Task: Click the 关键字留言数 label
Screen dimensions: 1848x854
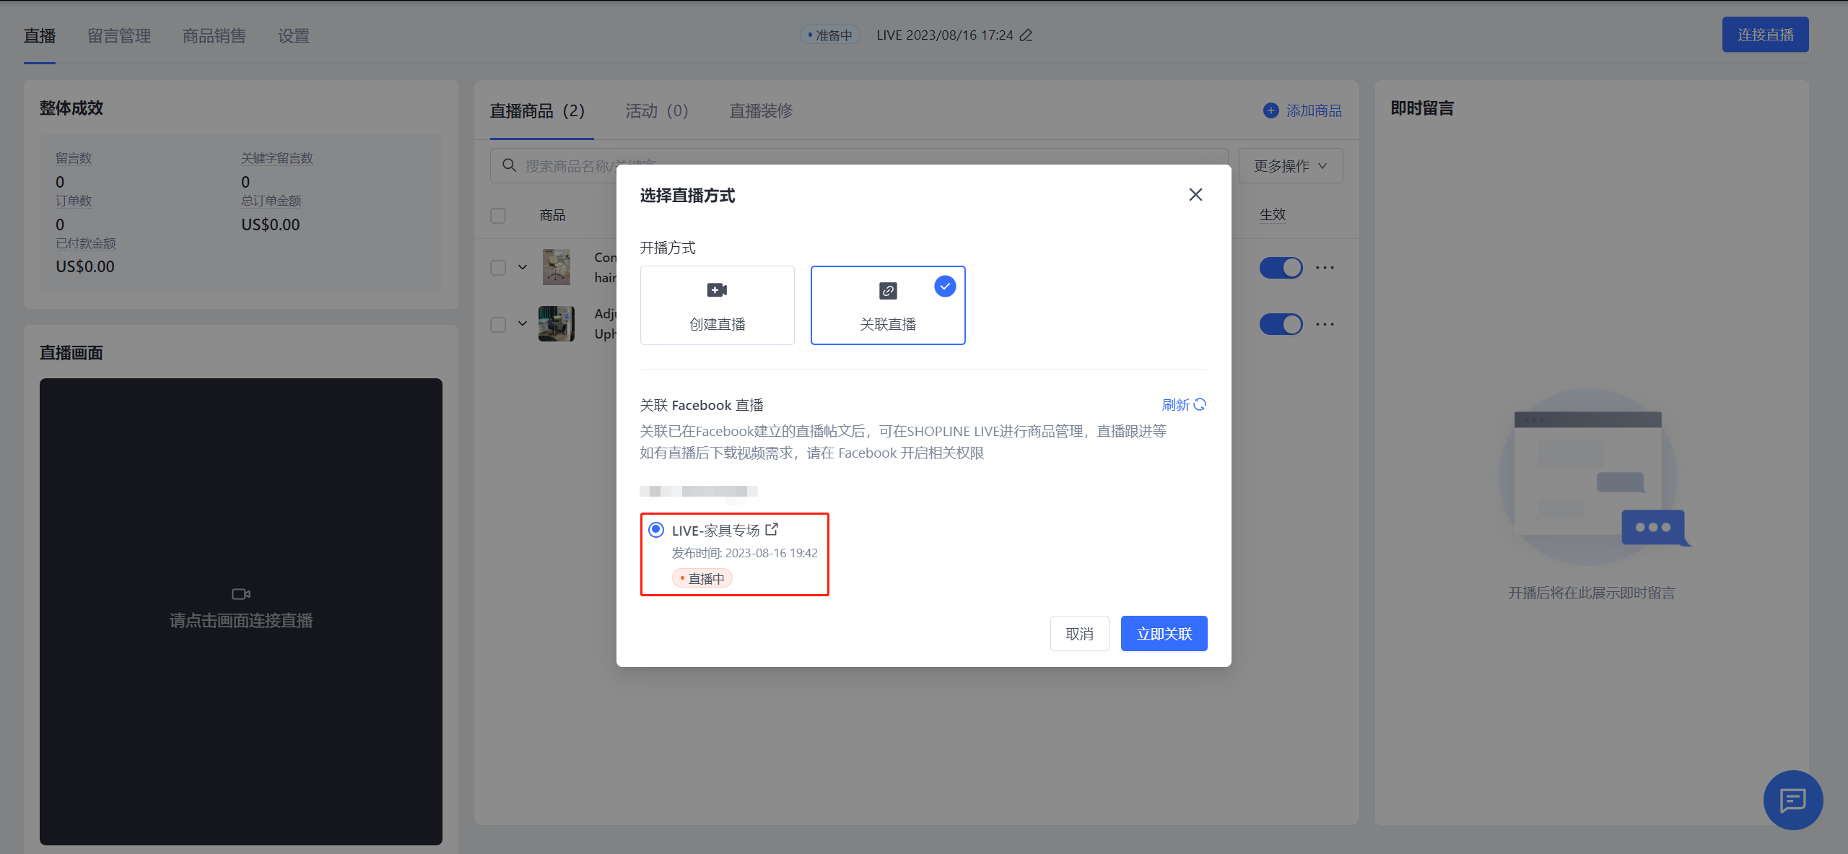Action: pos(276,158)
